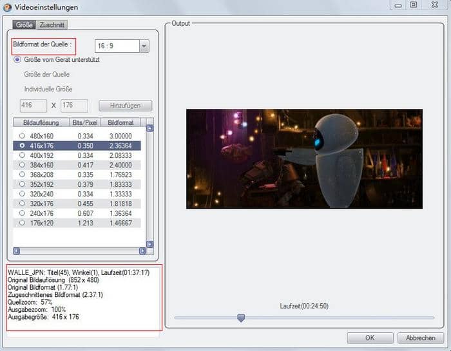451x351 pixels.
Task: Click the Bildformat der Quelle label
Action: point(42,44)
